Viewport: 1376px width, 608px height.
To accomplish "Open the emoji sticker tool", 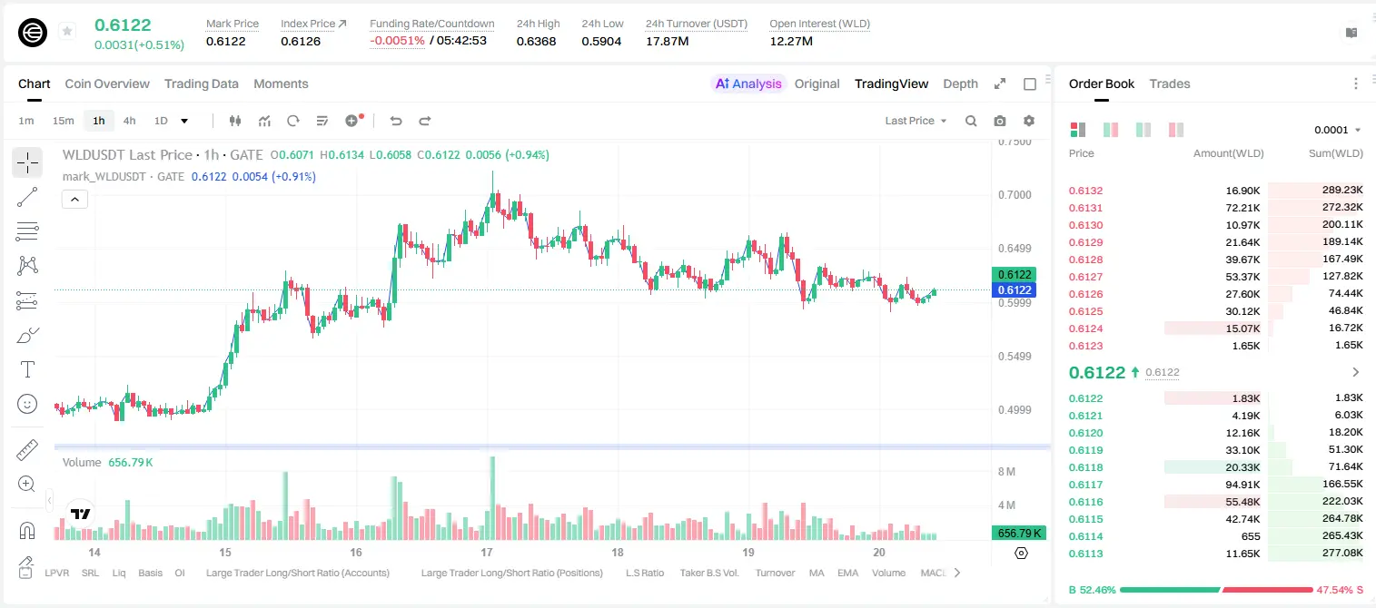I will pyautogui.click(x=27, y=404).
